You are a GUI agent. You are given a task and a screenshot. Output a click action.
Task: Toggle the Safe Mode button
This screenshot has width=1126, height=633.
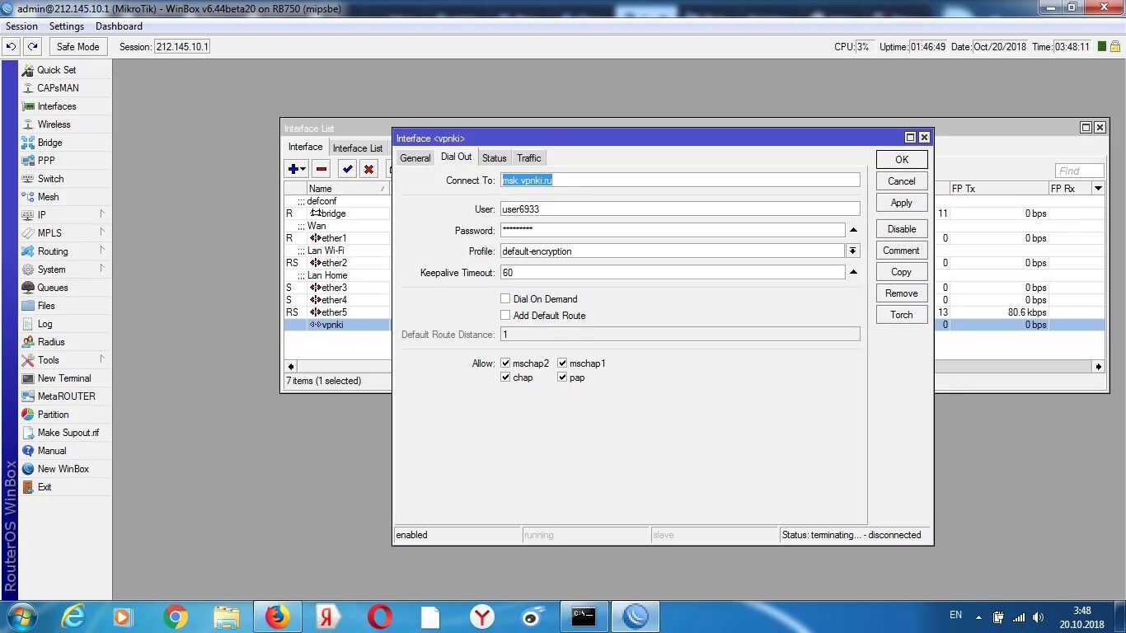point(78,47)
